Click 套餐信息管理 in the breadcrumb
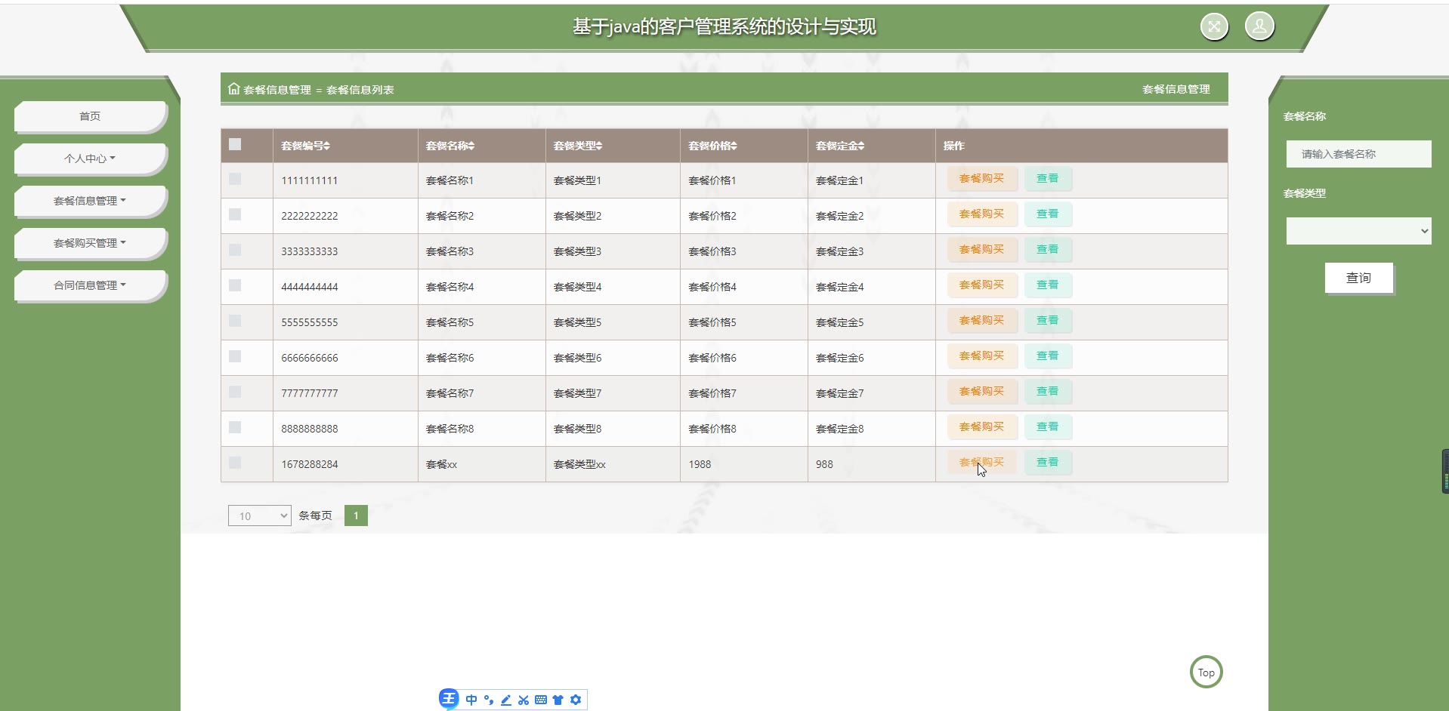Image resolution: width=1449 pixels, height=711 pixels. coord(277,90)
